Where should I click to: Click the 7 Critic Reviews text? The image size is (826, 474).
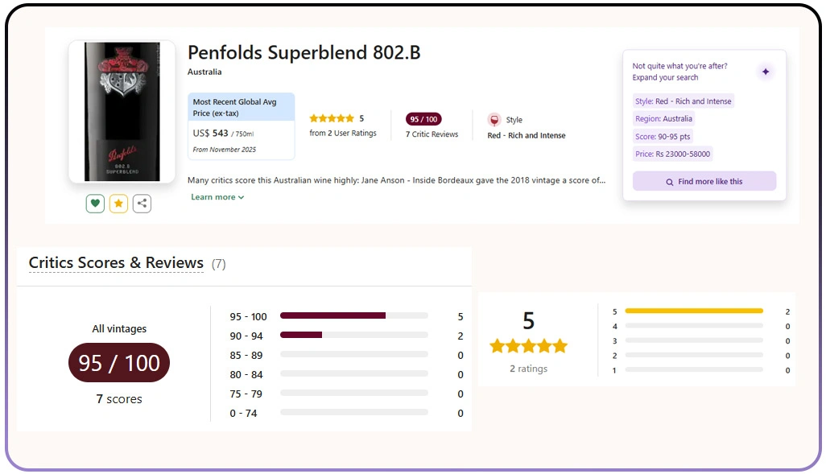[432, 134]
